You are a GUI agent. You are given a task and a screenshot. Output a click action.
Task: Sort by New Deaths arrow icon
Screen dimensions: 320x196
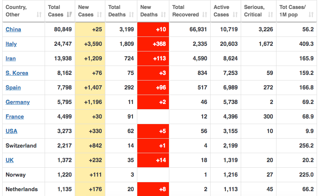[163, 15]
